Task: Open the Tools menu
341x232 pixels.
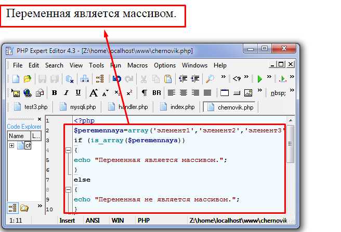Action: (x=96, y=65)
